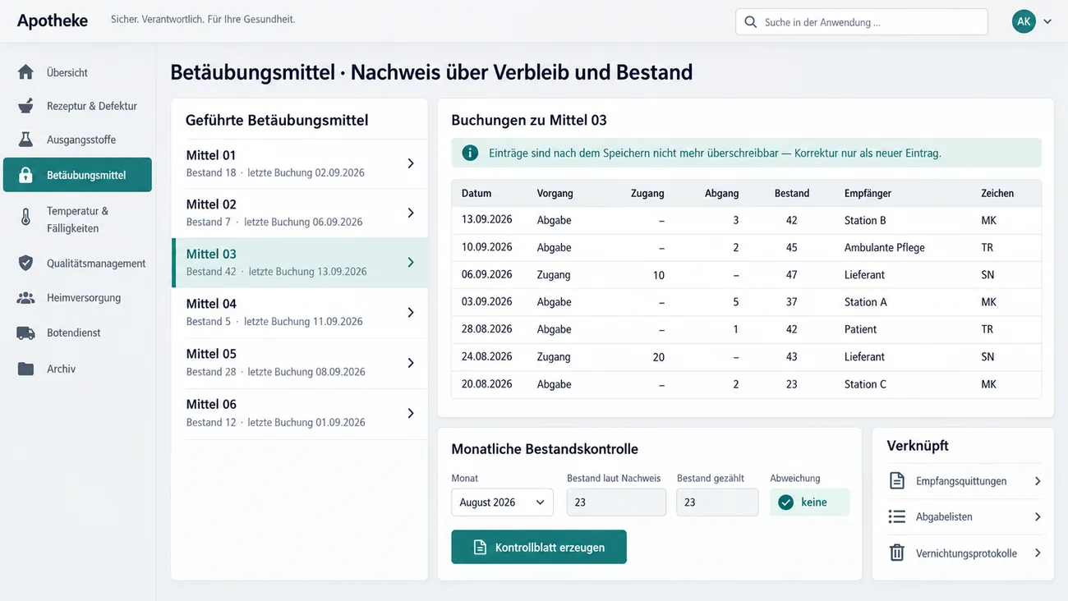Click the magnifier icon in the search bar
1068x601 pixels.
750,22
